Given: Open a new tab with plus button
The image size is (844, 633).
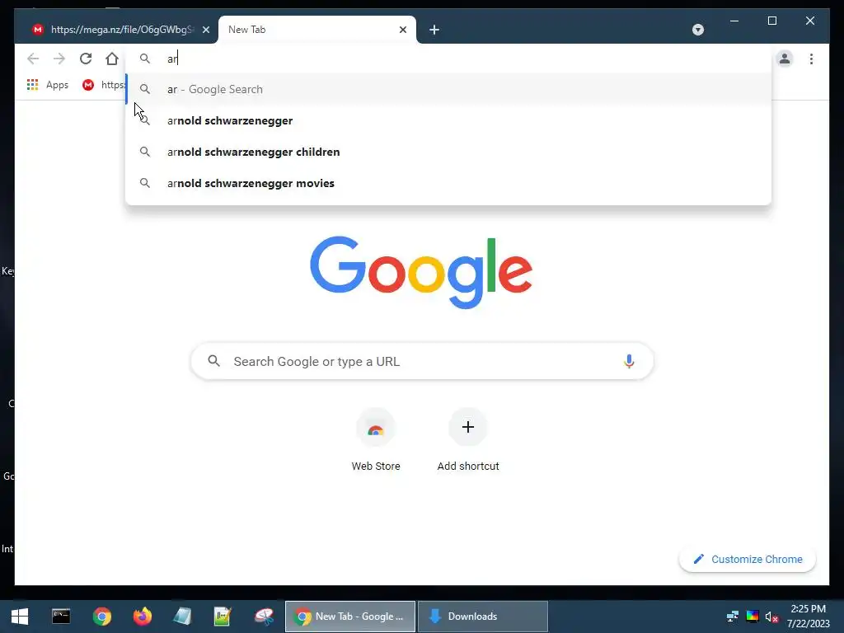Looking at the screenshot, I should tap(434, 30).
